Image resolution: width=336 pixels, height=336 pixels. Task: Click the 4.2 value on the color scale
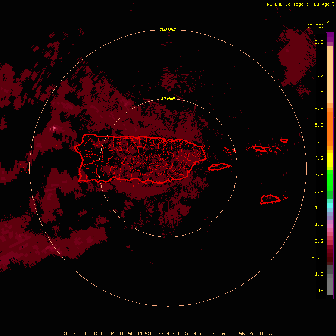tap(319, 158)
